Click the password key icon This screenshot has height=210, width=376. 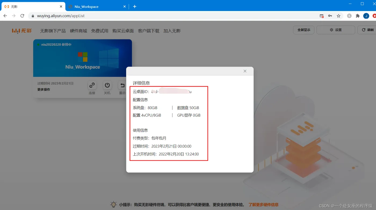click(330, 16)
